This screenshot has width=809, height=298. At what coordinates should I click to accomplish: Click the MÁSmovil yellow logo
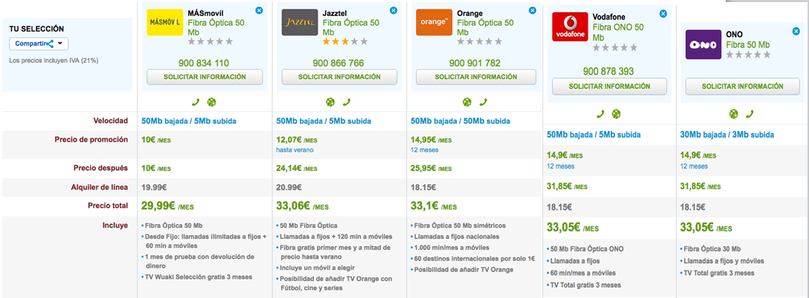165,22
